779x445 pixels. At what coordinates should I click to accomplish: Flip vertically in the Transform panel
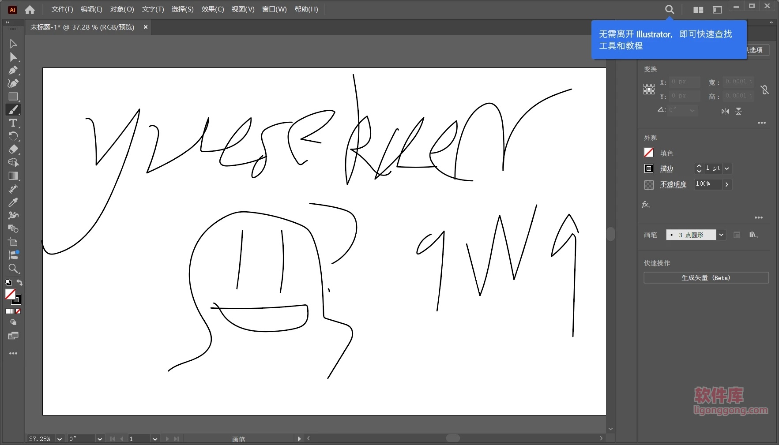pyautogui.click(x=738, y=111)
